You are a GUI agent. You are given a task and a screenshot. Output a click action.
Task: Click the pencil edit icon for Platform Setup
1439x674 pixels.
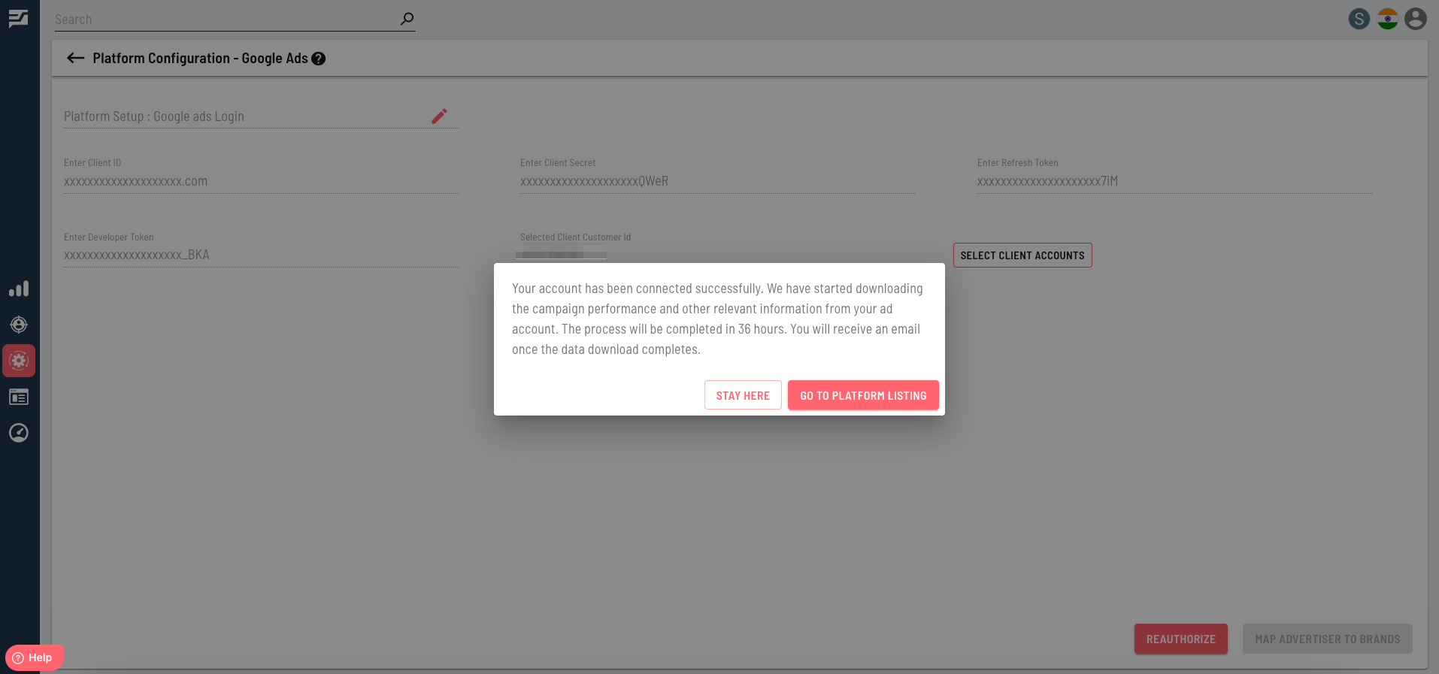439,116
